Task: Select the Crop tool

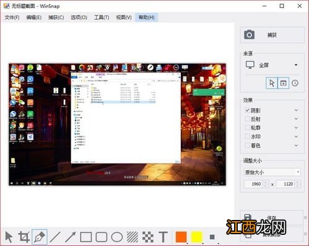Action: (24, 237)
